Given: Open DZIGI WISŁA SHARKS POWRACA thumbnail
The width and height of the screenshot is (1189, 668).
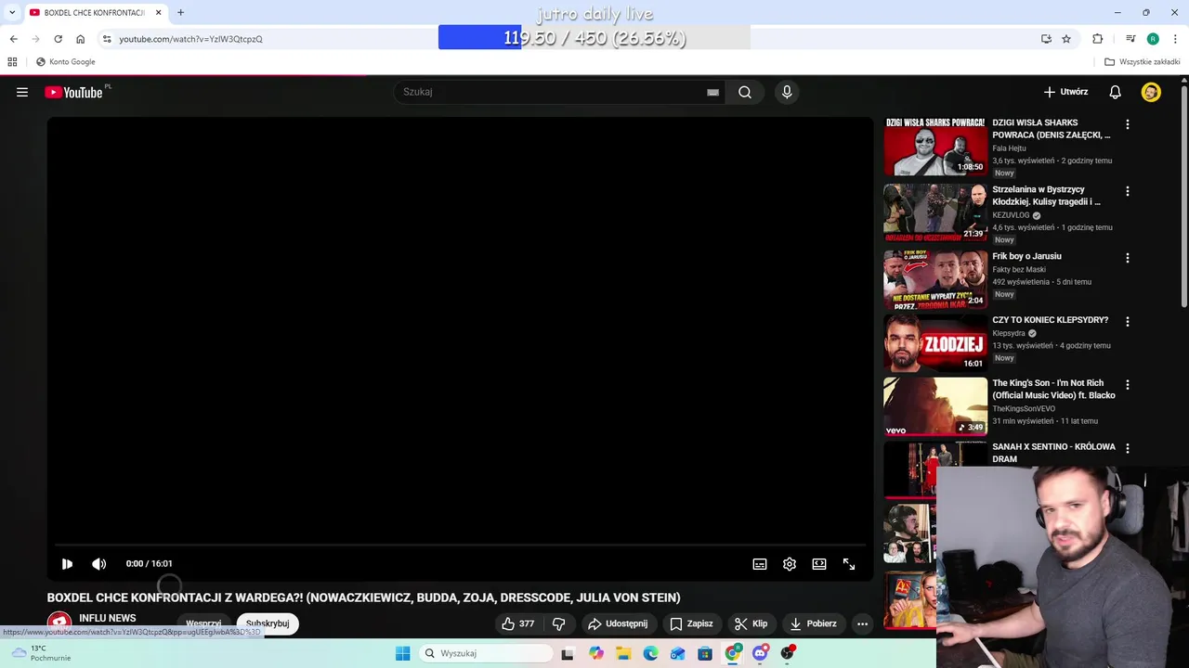Looking at the screenshot, I should pyautogui.click(x=935, y=147).
